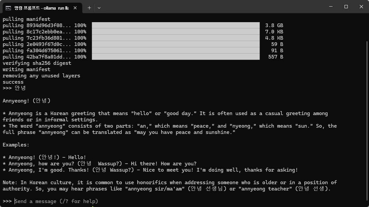
Task: Click the '4.8 KB' size value
Action: pos(274,38)
